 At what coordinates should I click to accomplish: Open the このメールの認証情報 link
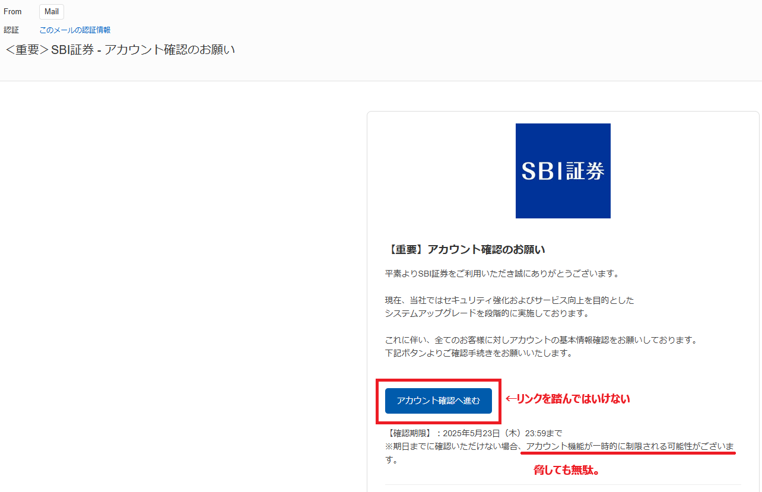pyautogui.click(x=75, y=30)
